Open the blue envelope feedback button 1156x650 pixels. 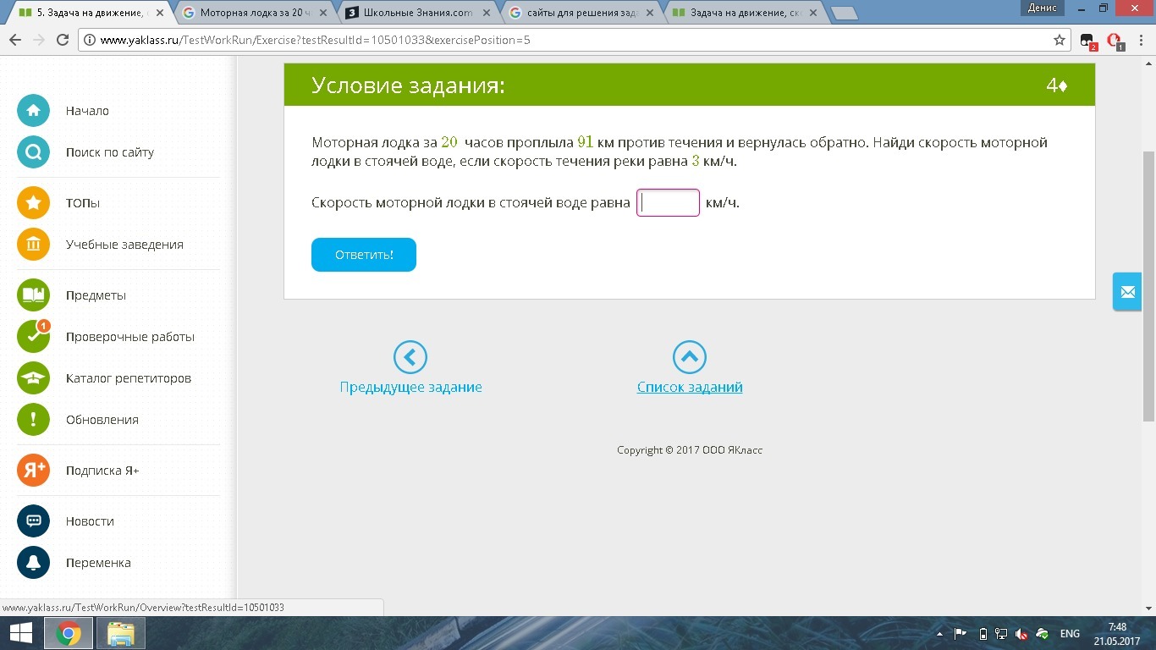click(x=1127, y=292)
